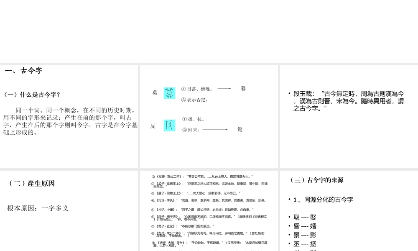
Task: Click citation ①《左传·宣公二年》
Action: tap(202, 177)
